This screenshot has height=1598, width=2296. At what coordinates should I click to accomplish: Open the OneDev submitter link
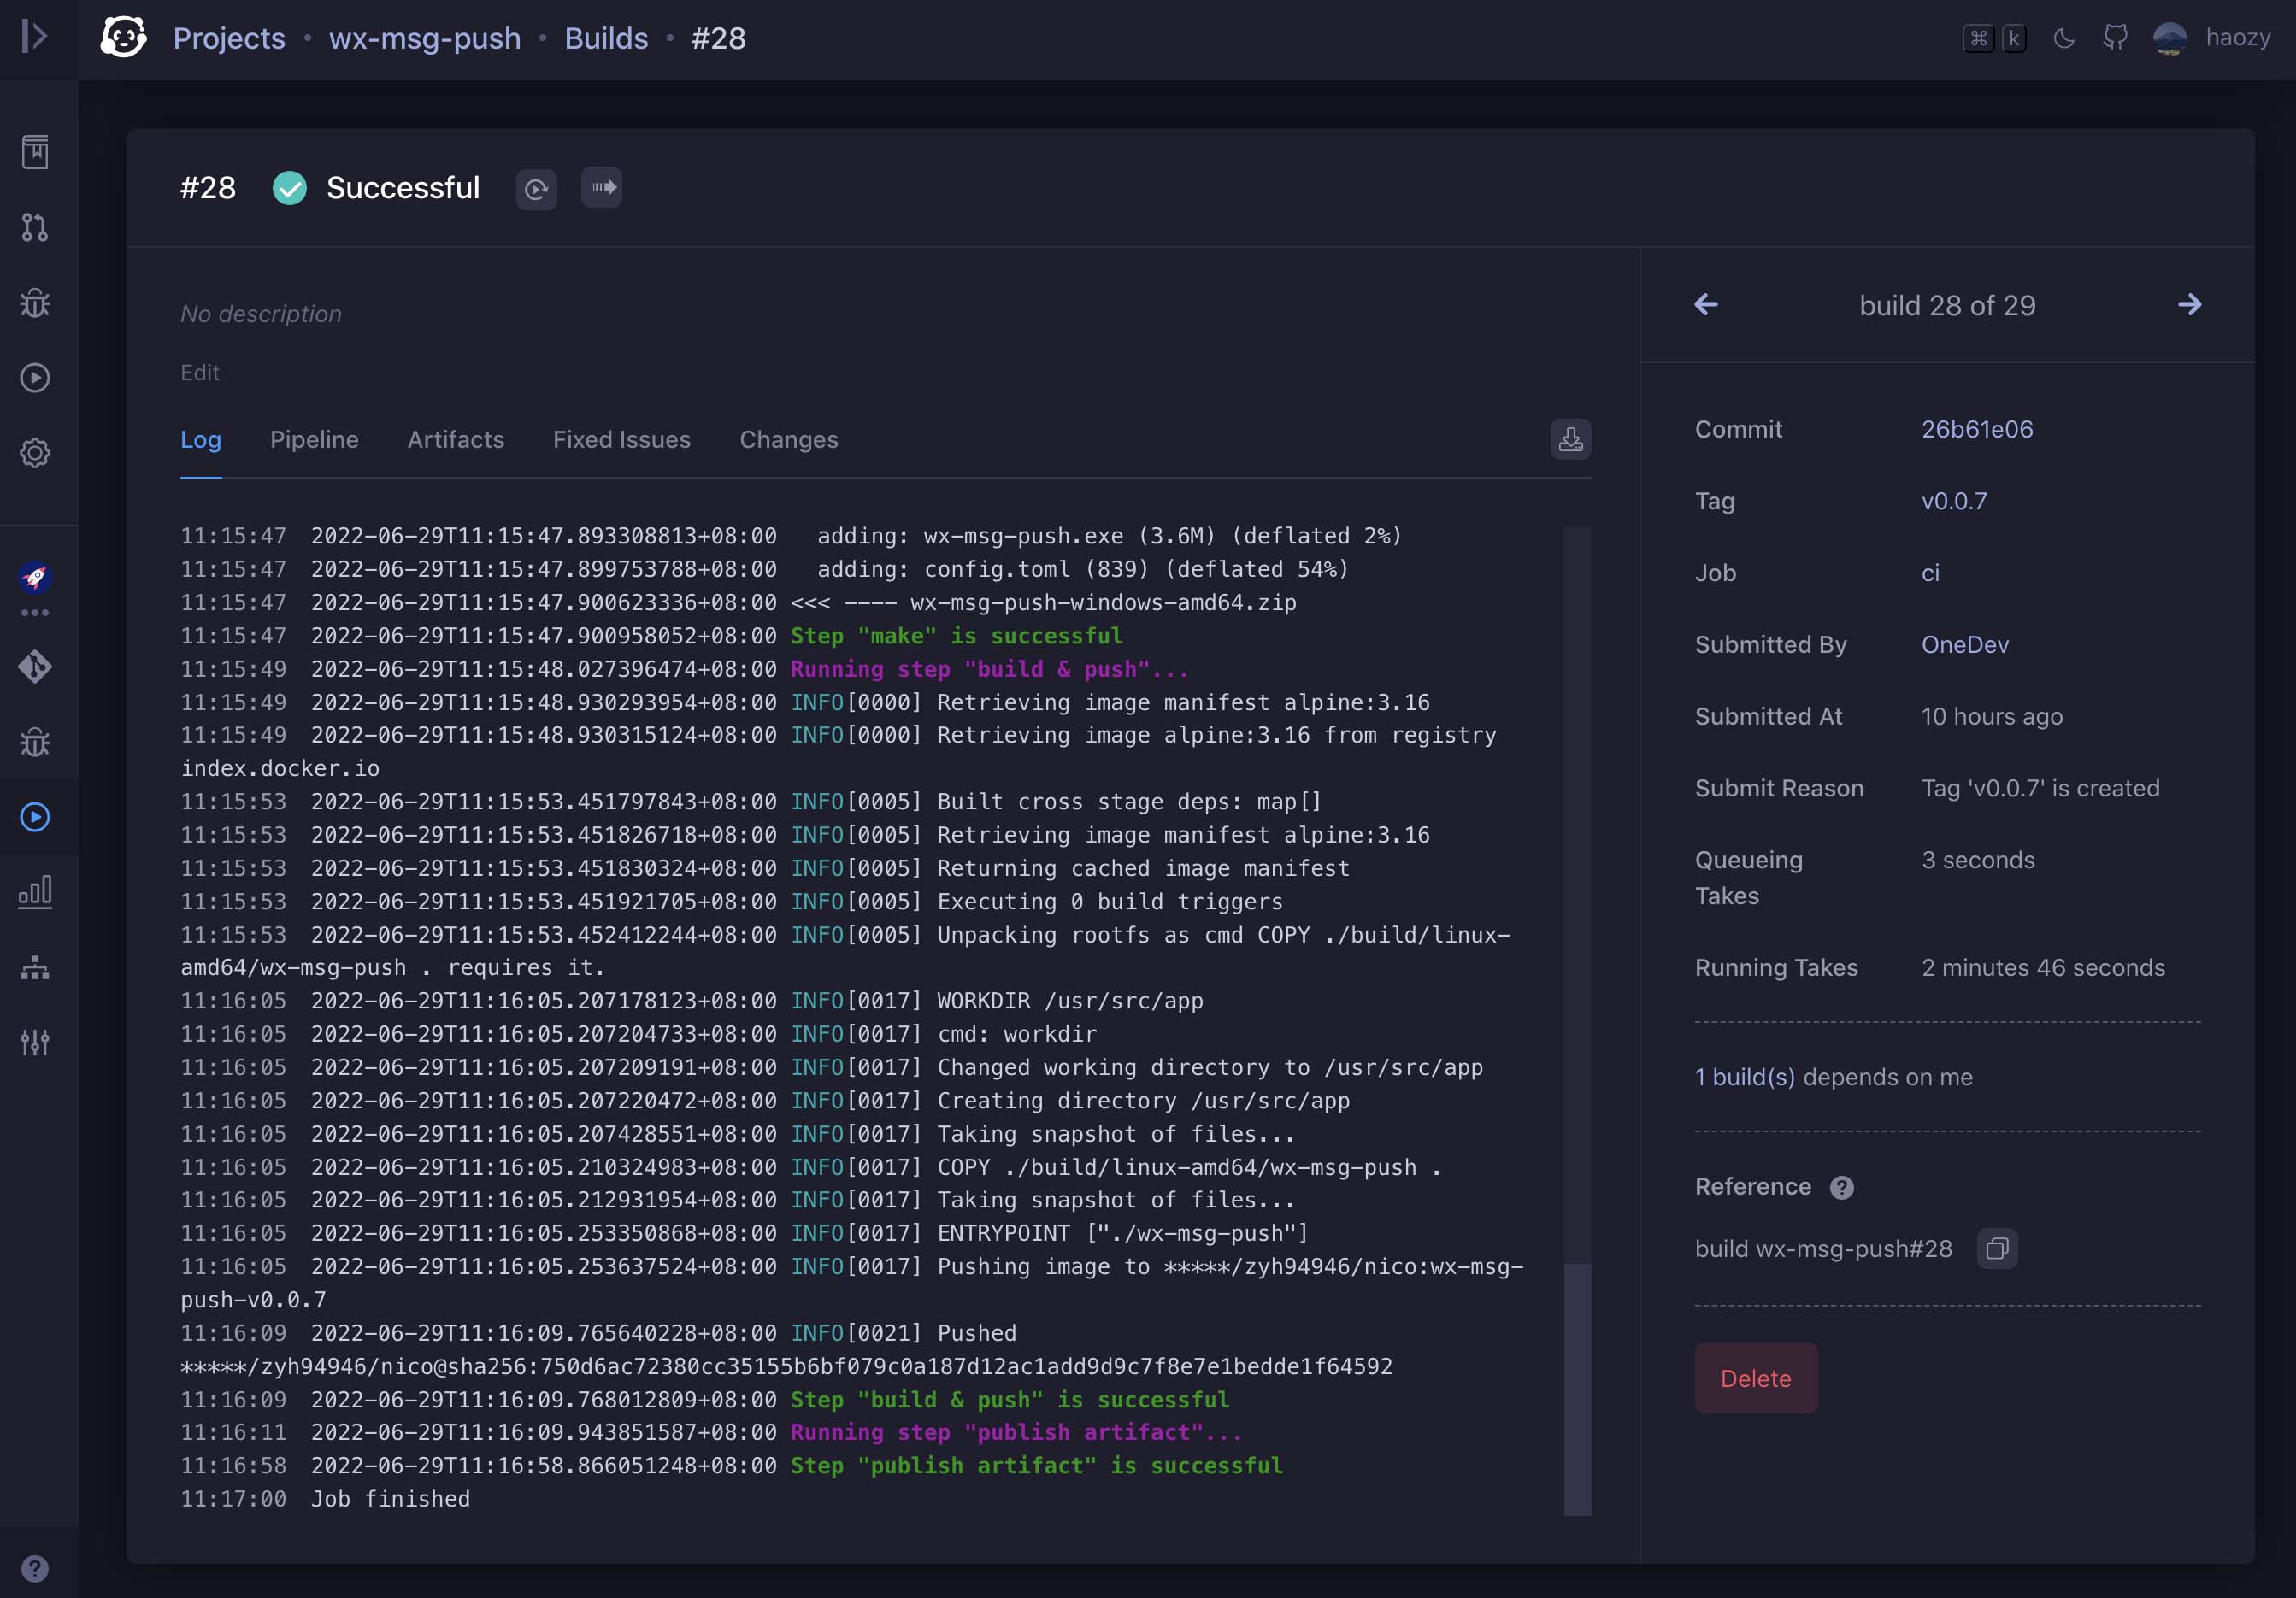point(1965,645)
